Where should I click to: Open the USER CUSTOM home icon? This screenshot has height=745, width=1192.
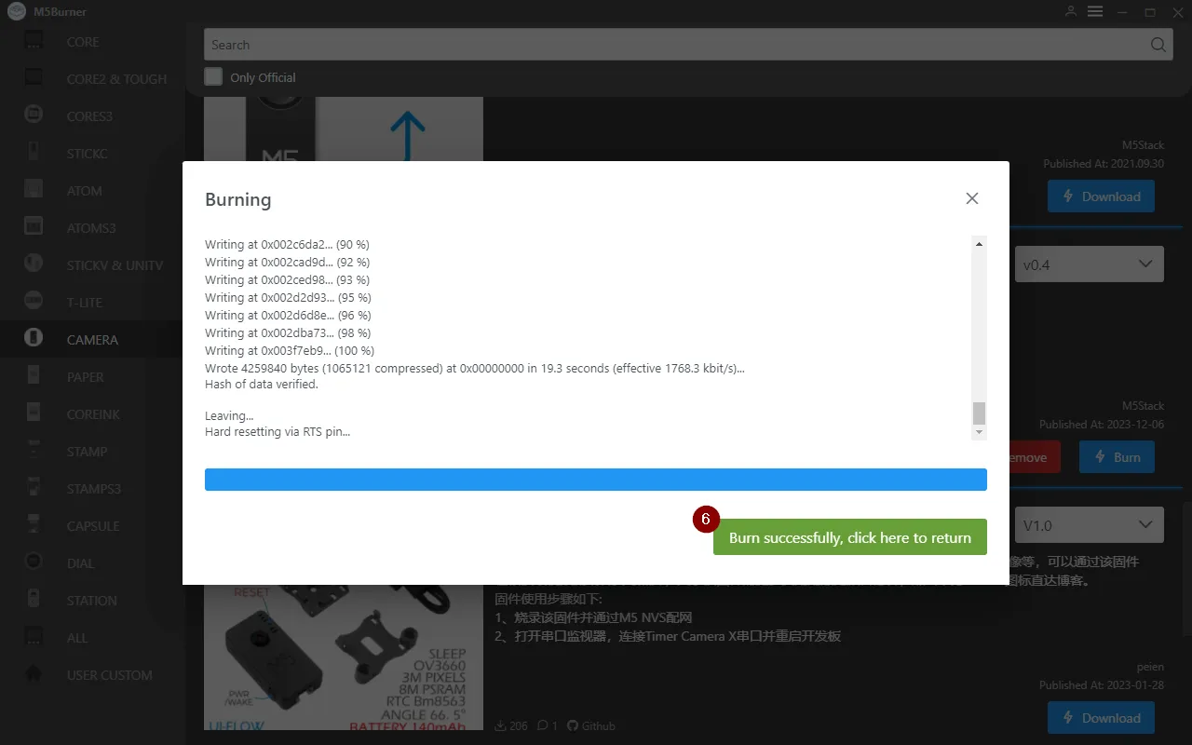pos(34,675)
